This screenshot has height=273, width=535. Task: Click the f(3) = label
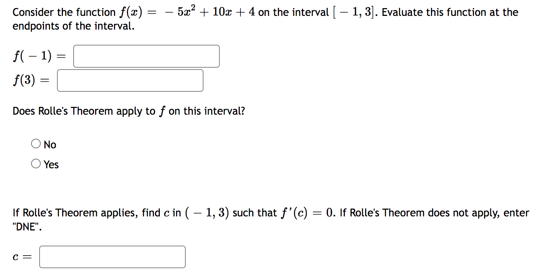(31, 80)
